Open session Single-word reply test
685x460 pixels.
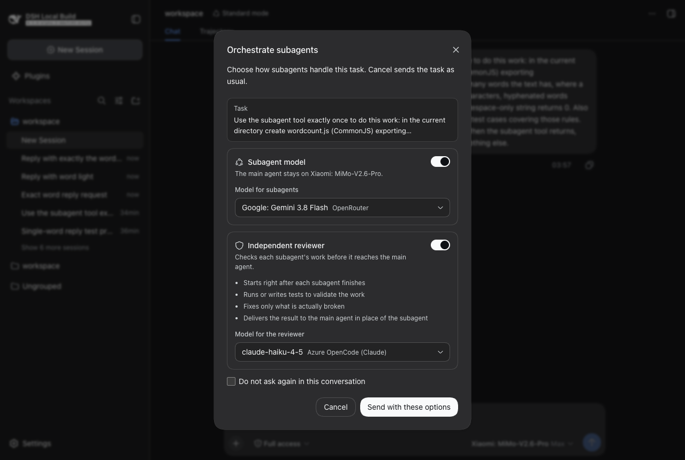(x=75, y=231)
